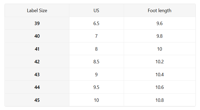Select label size 39 cell
The image size is (200, 110).
point(37,23)
